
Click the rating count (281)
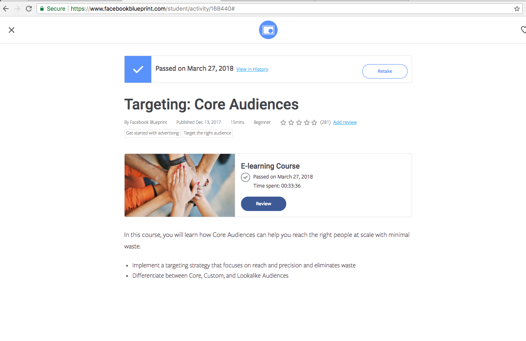(325, 122)
